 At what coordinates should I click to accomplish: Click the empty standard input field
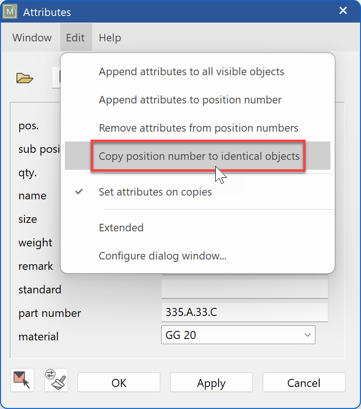[245, 289]
